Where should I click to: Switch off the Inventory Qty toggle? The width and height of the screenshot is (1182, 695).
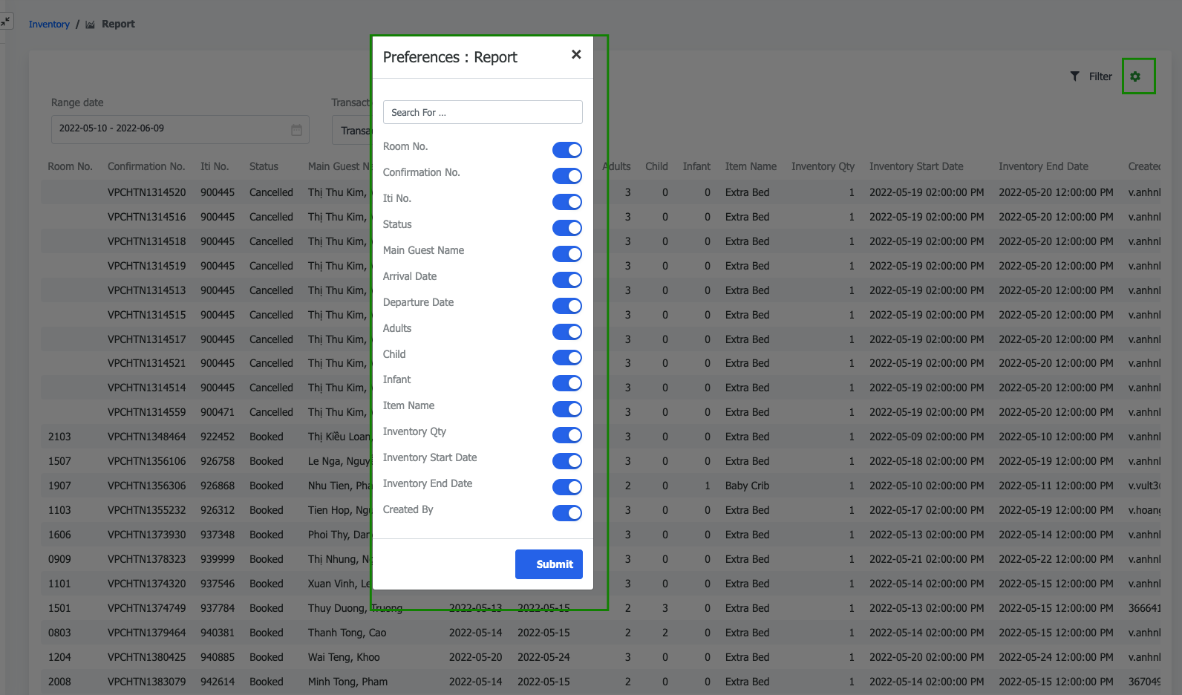click(566, 435)
